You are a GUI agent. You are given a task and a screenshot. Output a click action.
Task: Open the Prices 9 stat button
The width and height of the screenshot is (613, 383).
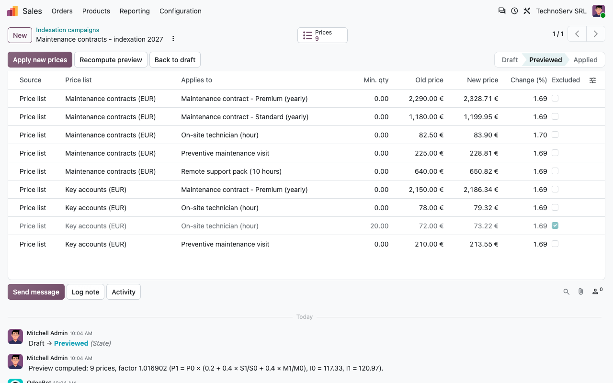tap(322, 35)
